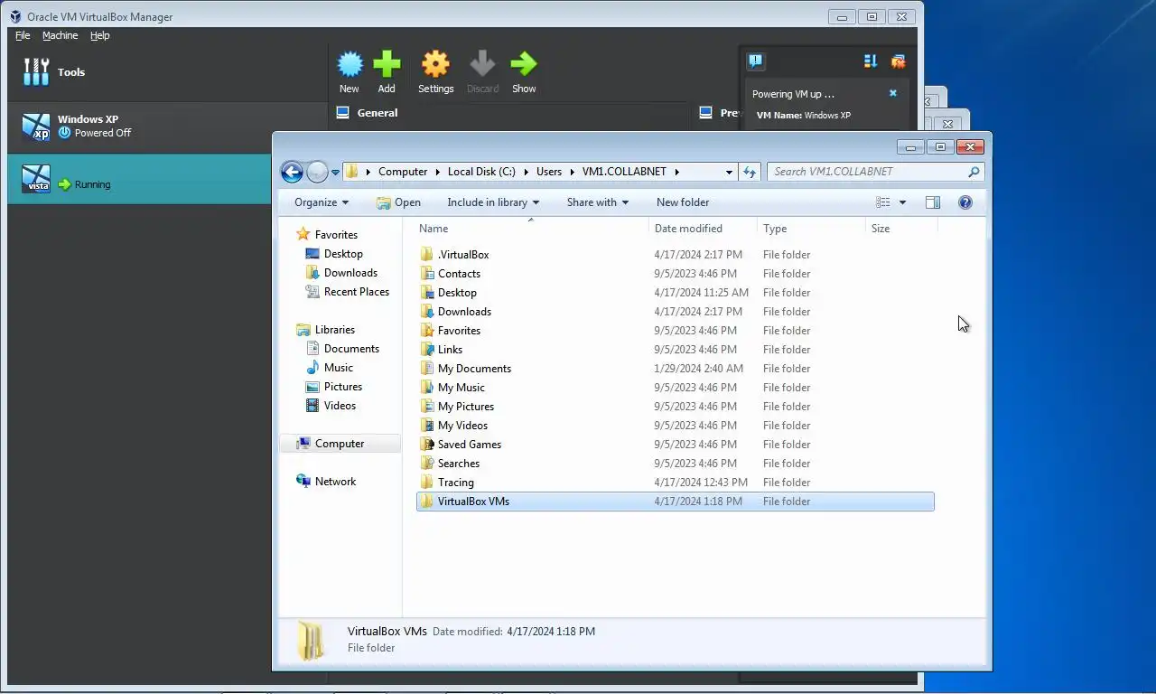
Task: Select Pictures library in navigation pane
Action: (342, 387)
